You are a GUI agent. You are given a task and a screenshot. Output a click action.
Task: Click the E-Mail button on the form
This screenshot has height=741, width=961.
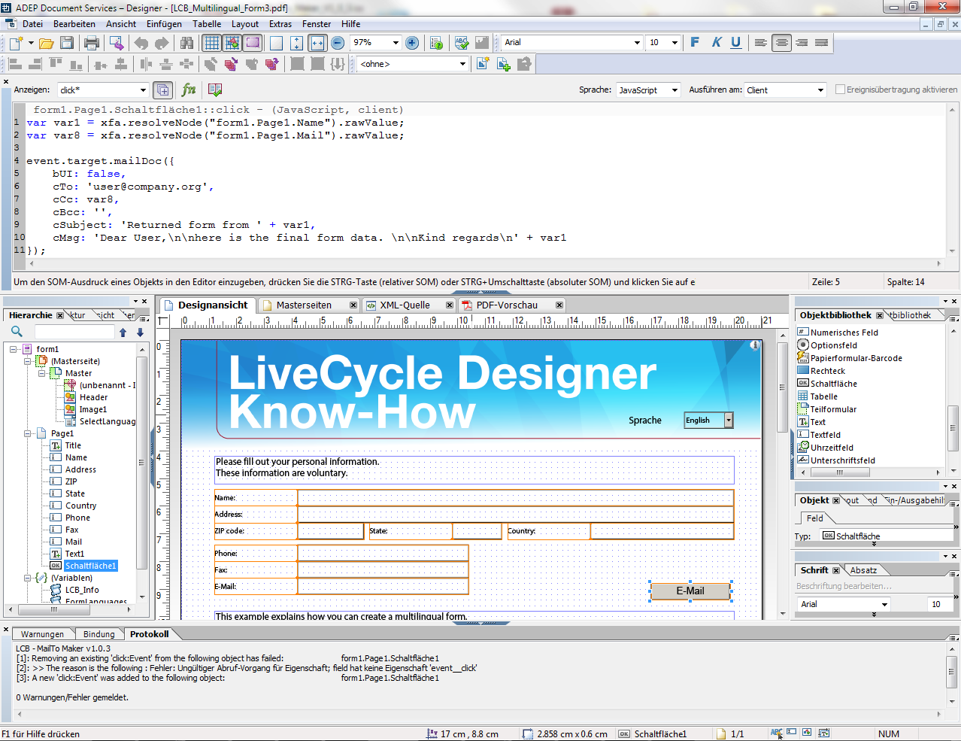(690, 591)
